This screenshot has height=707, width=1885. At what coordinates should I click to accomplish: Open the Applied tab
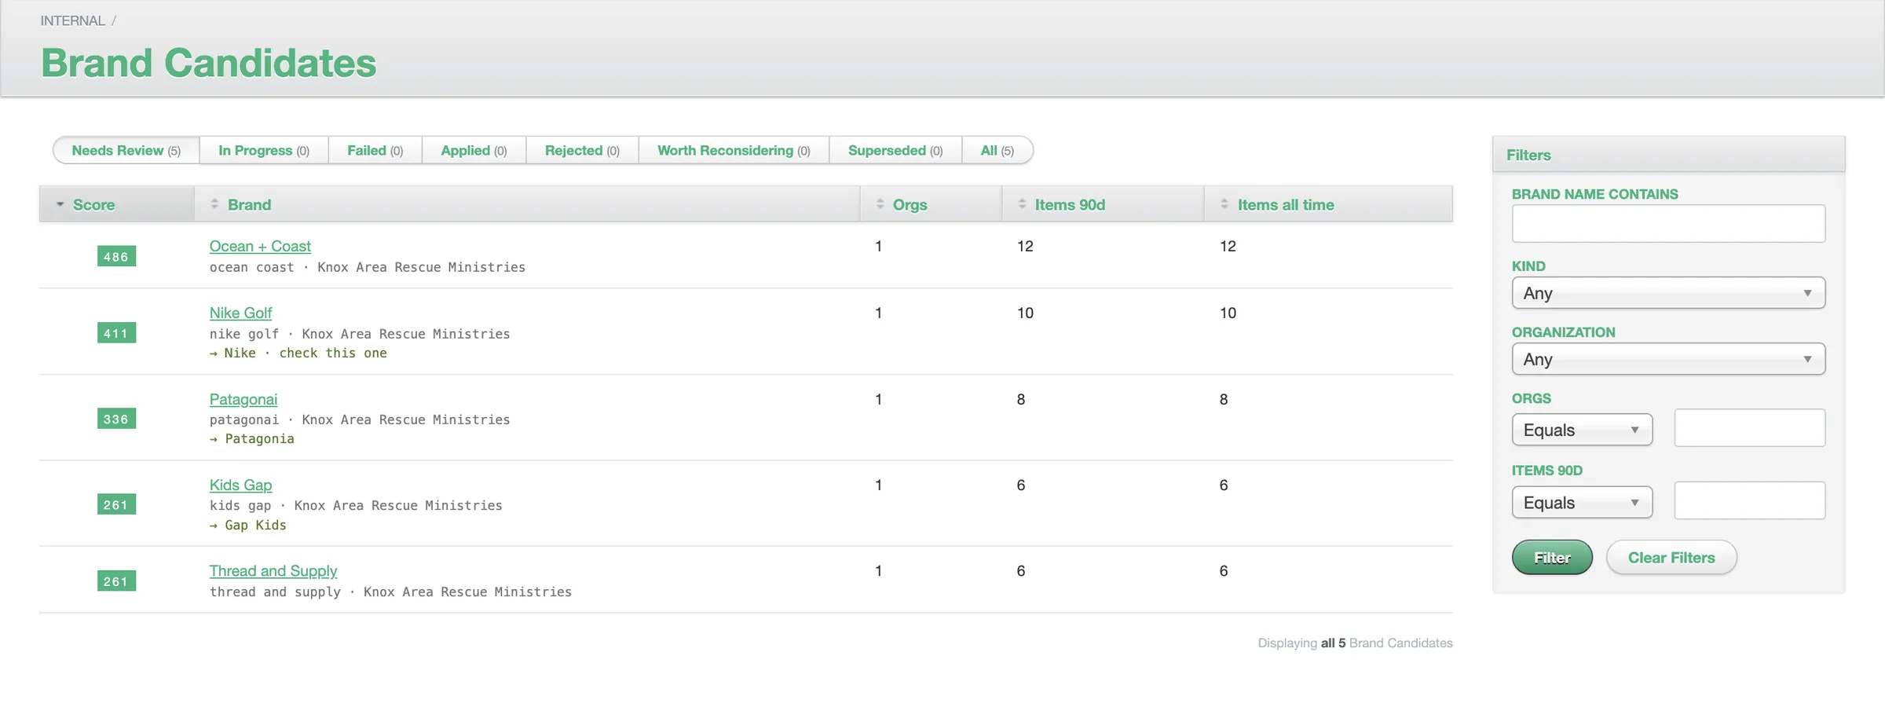(x=474, y=150)
